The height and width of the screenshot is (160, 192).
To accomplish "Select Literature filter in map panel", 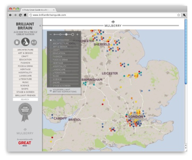I will pyautogui.click(x=64, y=73).
